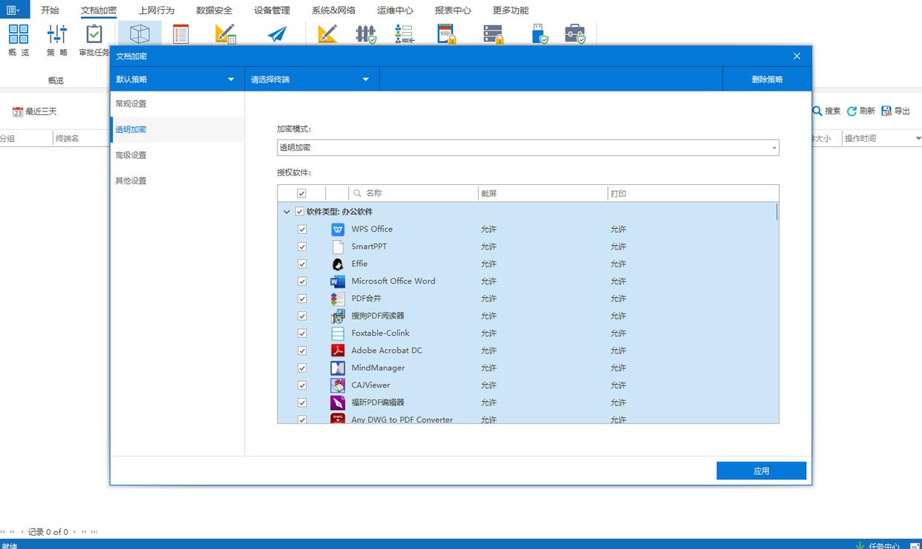Open the 请选择终端 terminal dropdown
Viewport: 922px width, 549px height.
[311, 79]
